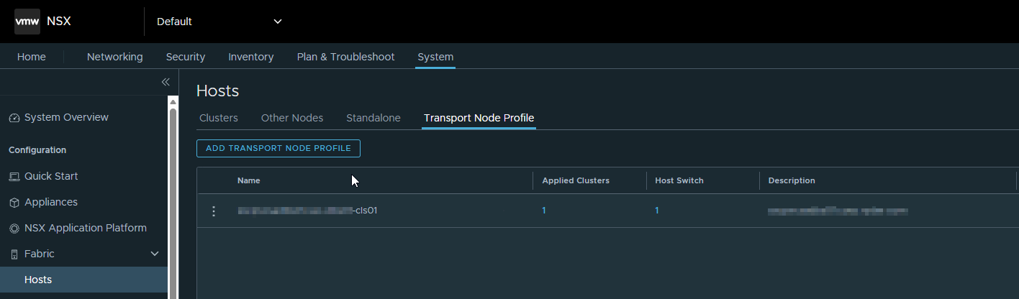Select the Clusters sub-tab
Viewport: 1019px width, 299px height.
(x=219, y=118)
